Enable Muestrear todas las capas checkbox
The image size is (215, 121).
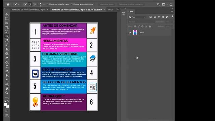click(48, 4)
